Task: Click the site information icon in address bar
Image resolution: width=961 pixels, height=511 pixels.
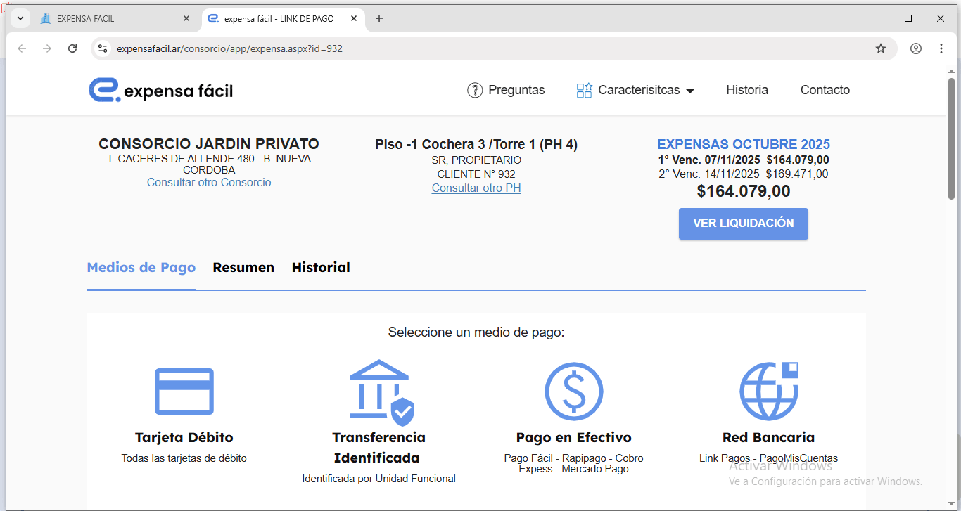Action: (103, 48)
